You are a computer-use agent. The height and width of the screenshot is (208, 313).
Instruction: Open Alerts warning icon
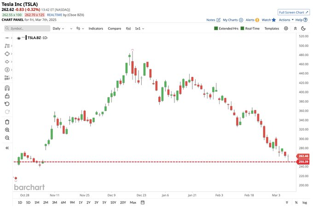pos(257,20)
